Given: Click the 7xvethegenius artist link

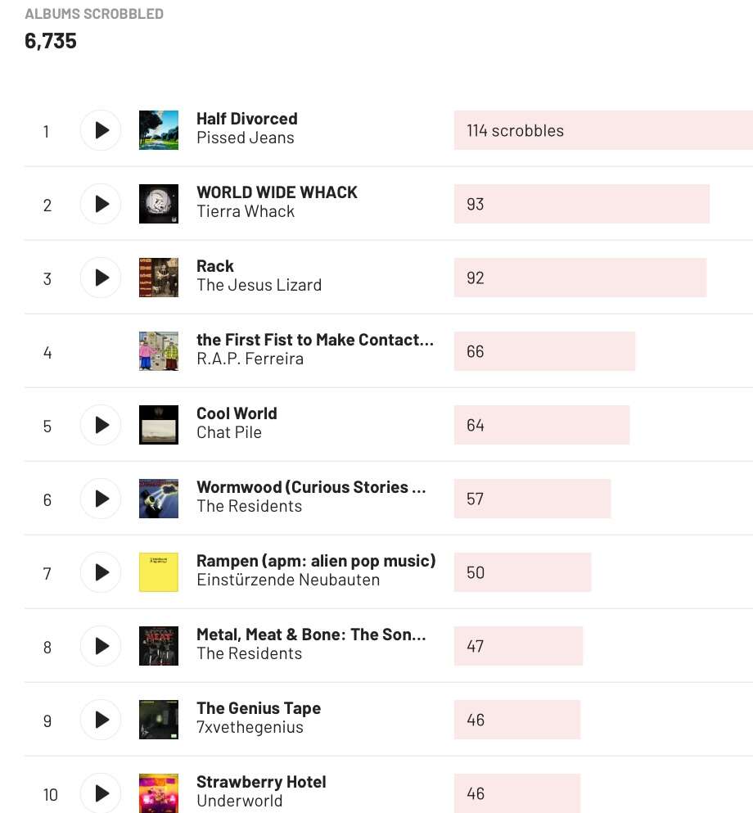Looking at the screenshot, I should 250,728.
